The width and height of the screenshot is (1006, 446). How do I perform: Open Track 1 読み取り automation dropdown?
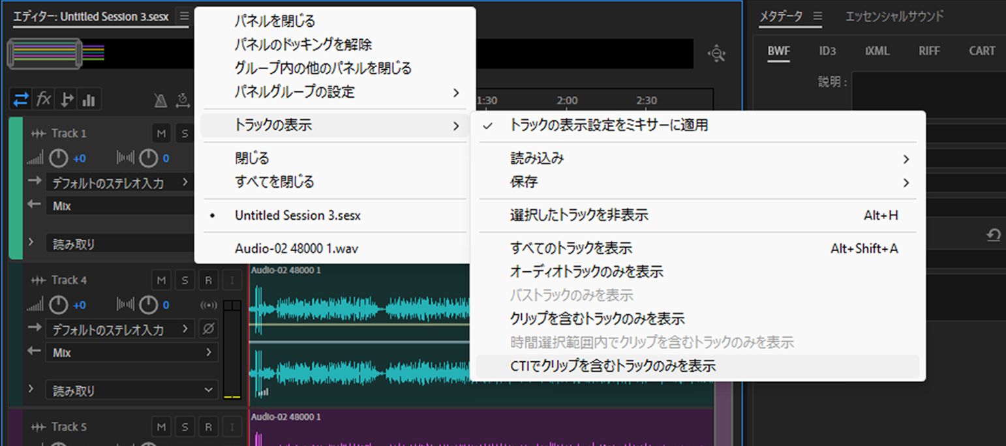(x=120, y=245)
